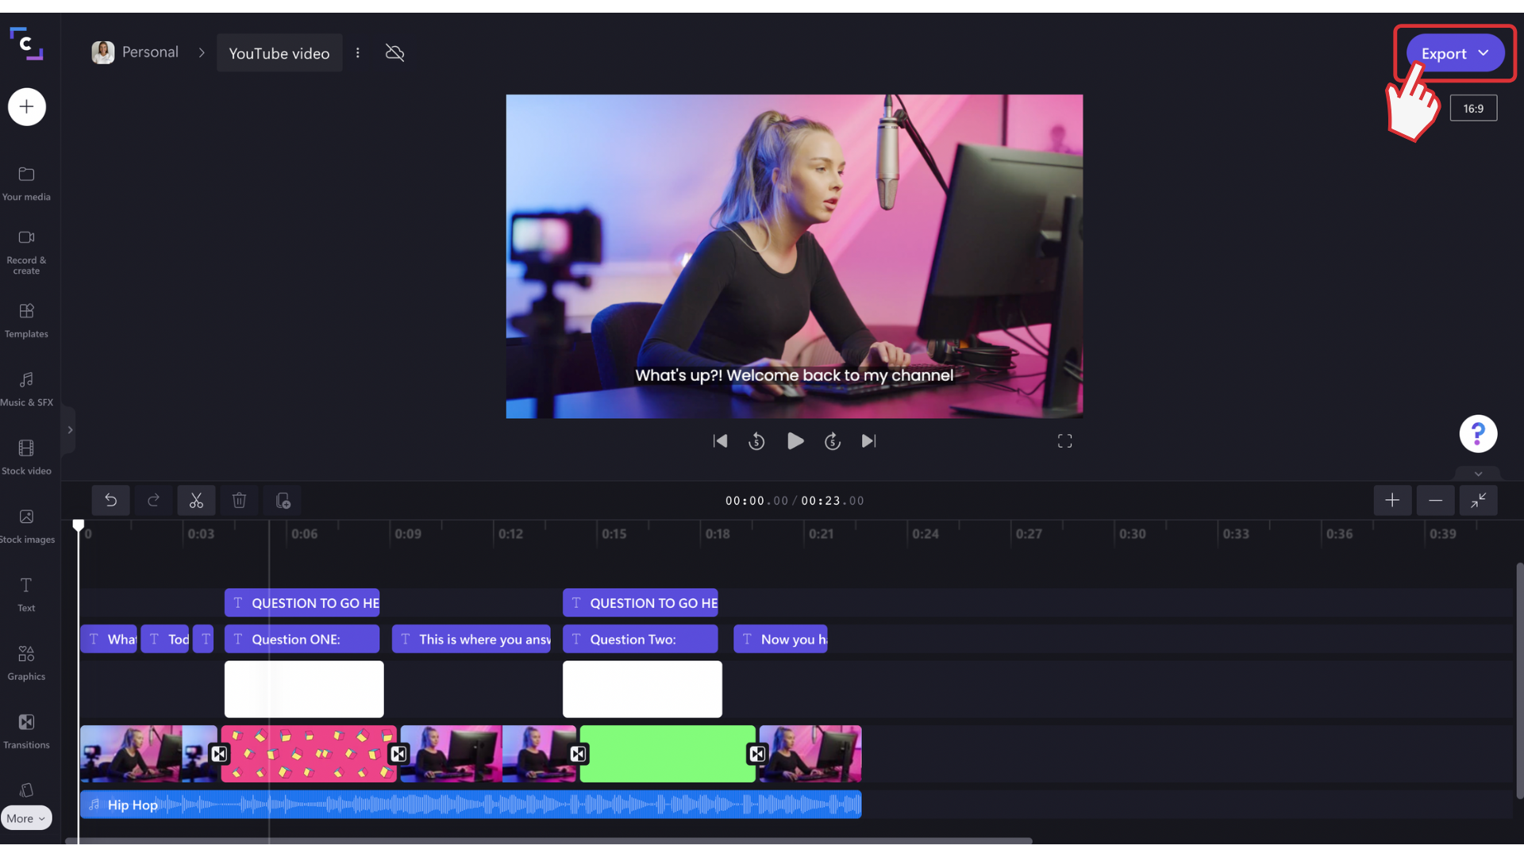Screen dimensions: 1524x857
Task: Open the Transitions panel in the sidebar
Action: 26,728
